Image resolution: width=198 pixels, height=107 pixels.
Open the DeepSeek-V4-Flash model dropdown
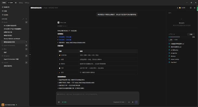click(119, 102)
